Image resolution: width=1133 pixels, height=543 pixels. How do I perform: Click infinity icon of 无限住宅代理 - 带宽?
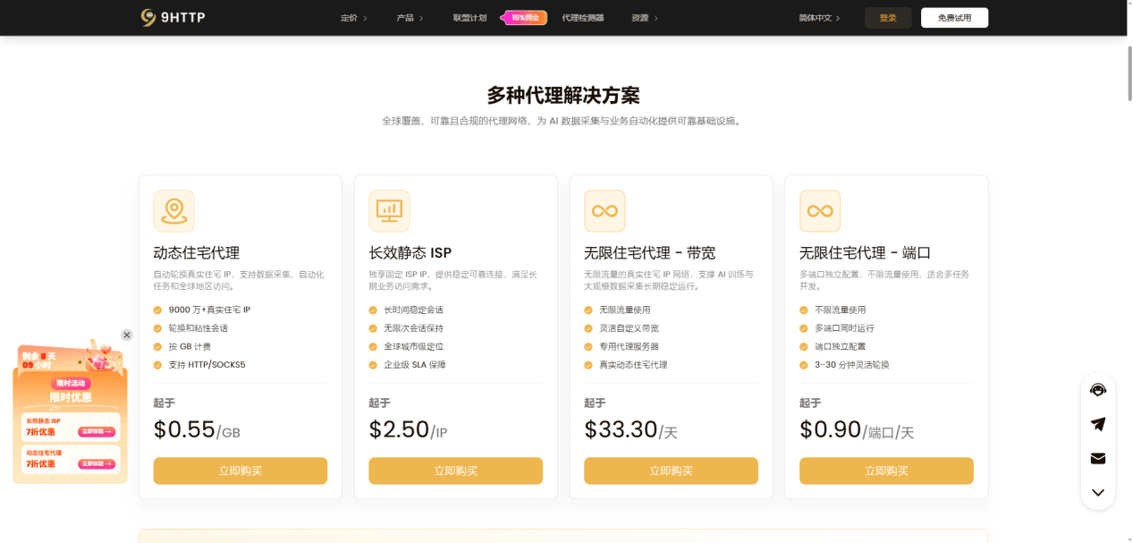click(605, 211)
